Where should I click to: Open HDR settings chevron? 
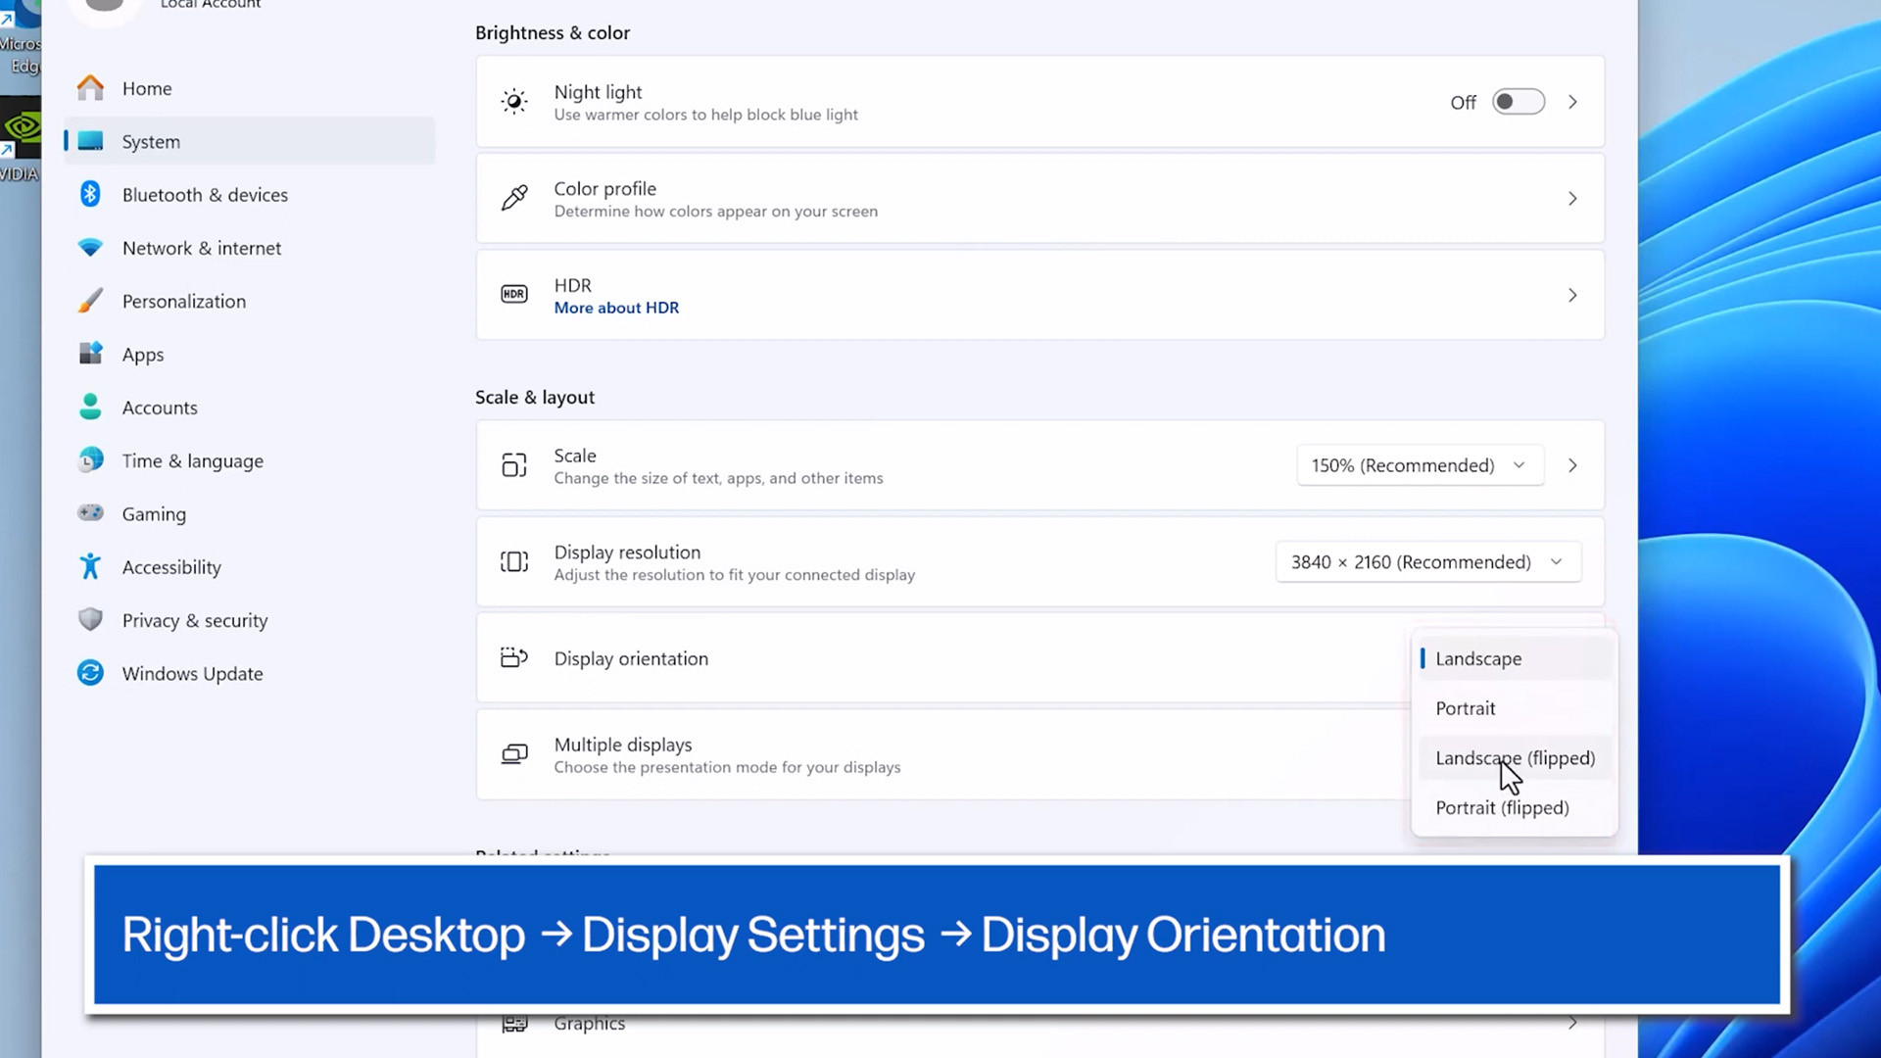pos(1572,295)
